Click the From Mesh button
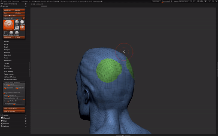The width and height of the screenshot is (218, 136). point(9,38)
